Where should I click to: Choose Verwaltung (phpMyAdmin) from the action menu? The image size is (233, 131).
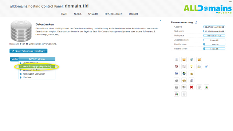[37, 67]
